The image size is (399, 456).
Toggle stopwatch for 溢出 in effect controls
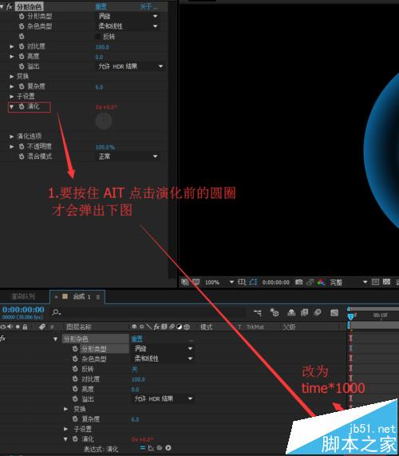[22, 66]
